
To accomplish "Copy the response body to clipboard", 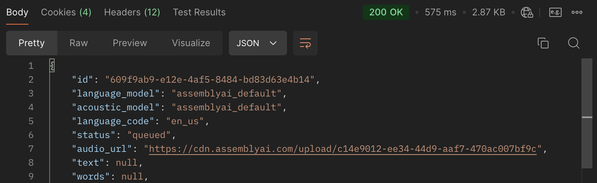I will tap(543, 43).
